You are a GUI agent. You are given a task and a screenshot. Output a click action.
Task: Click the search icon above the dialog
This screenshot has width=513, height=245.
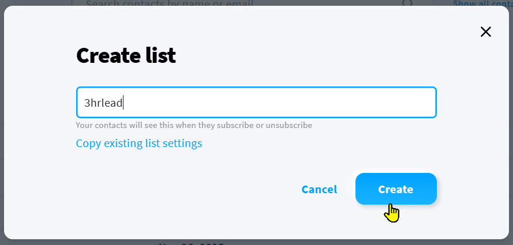pos(407,3)
